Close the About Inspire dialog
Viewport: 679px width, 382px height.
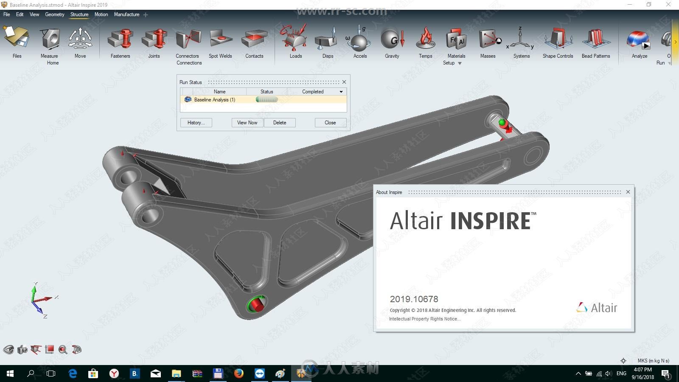tap(628, 192)
